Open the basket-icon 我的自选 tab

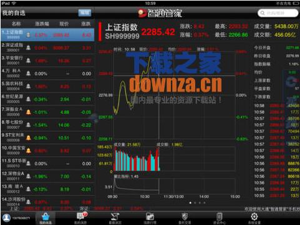[46, 218]
